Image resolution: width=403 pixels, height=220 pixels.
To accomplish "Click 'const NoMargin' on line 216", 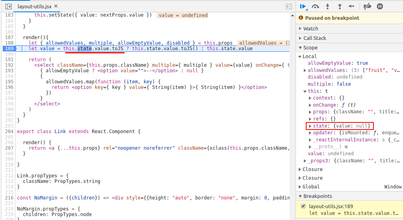I will click(x=37, y=197).
